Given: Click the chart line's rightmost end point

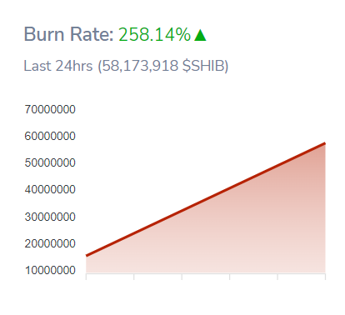Looking at the screenshot, I should click(324, 143).
